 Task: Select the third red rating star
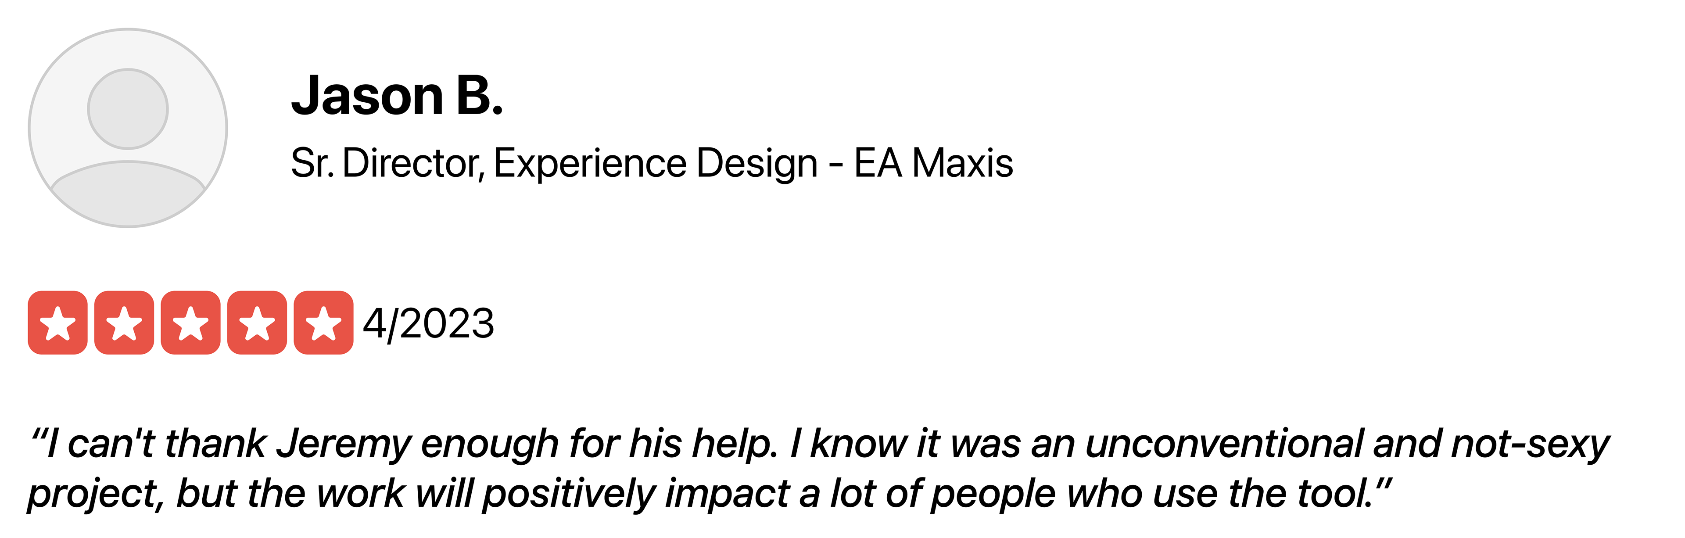click(x=191, y=323)
